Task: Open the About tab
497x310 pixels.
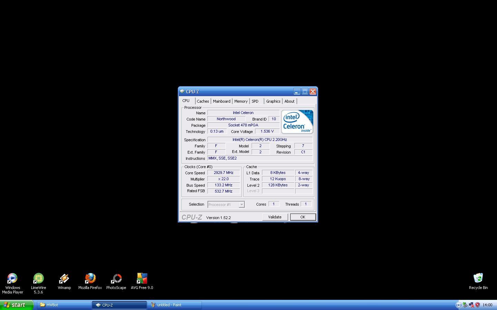Action: point(290,101)
